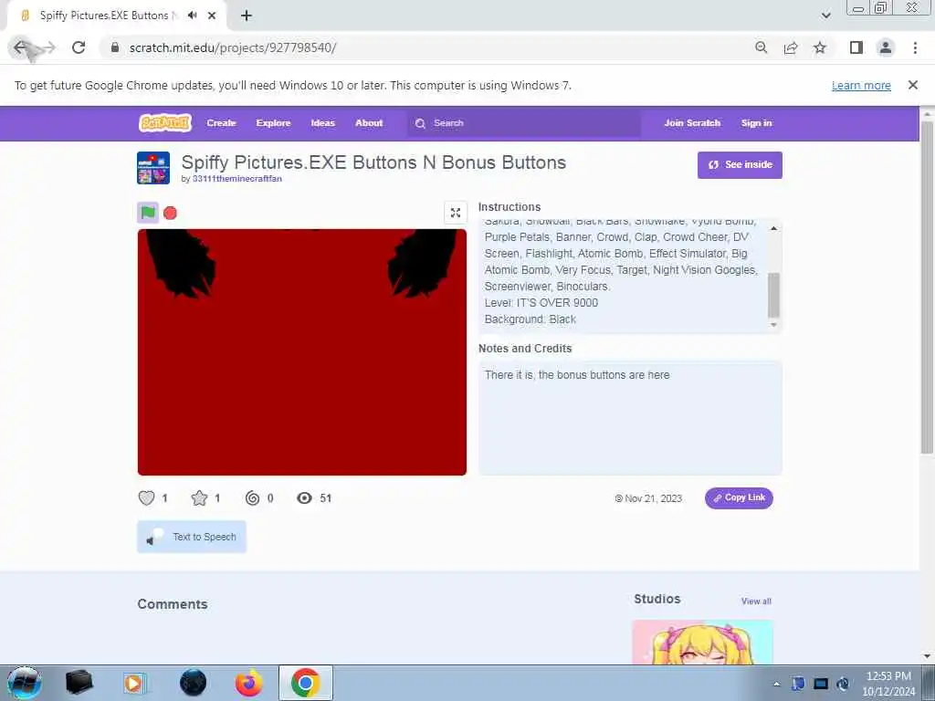Screen dimensions: 935x701
Task: Bookmark this tab with star icon
Action: 820,47
